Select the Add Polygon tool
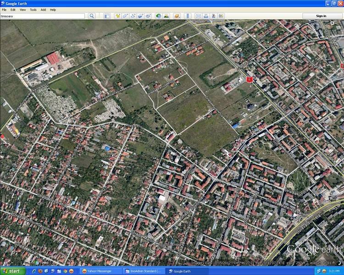Viewport: 344px width, 275px height. [x=126, y=16]
